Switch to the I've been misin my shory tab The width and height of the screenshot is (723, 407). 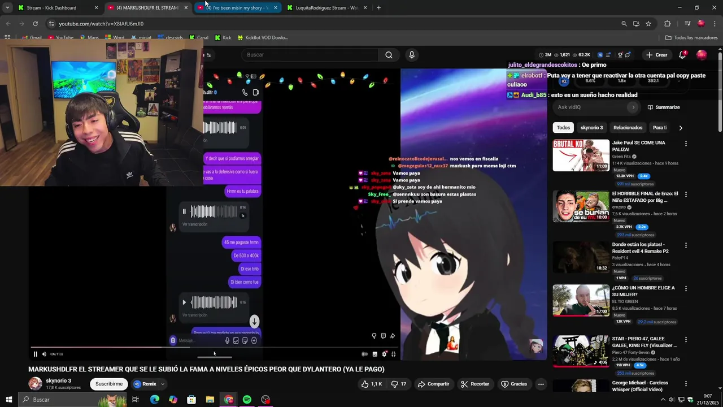[237, 8]
